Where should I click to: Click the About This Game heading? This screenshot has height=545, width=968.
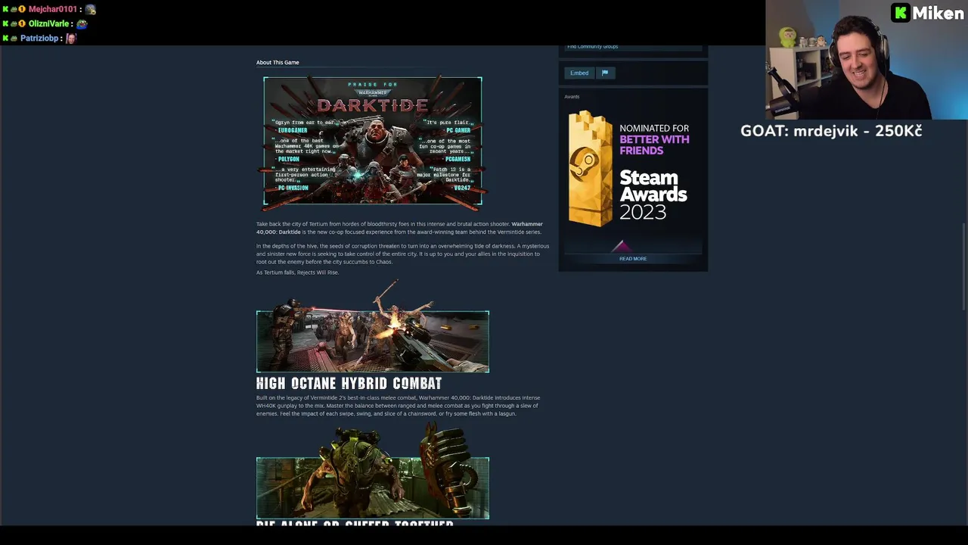pyautogui.click(x=278, y=62)
